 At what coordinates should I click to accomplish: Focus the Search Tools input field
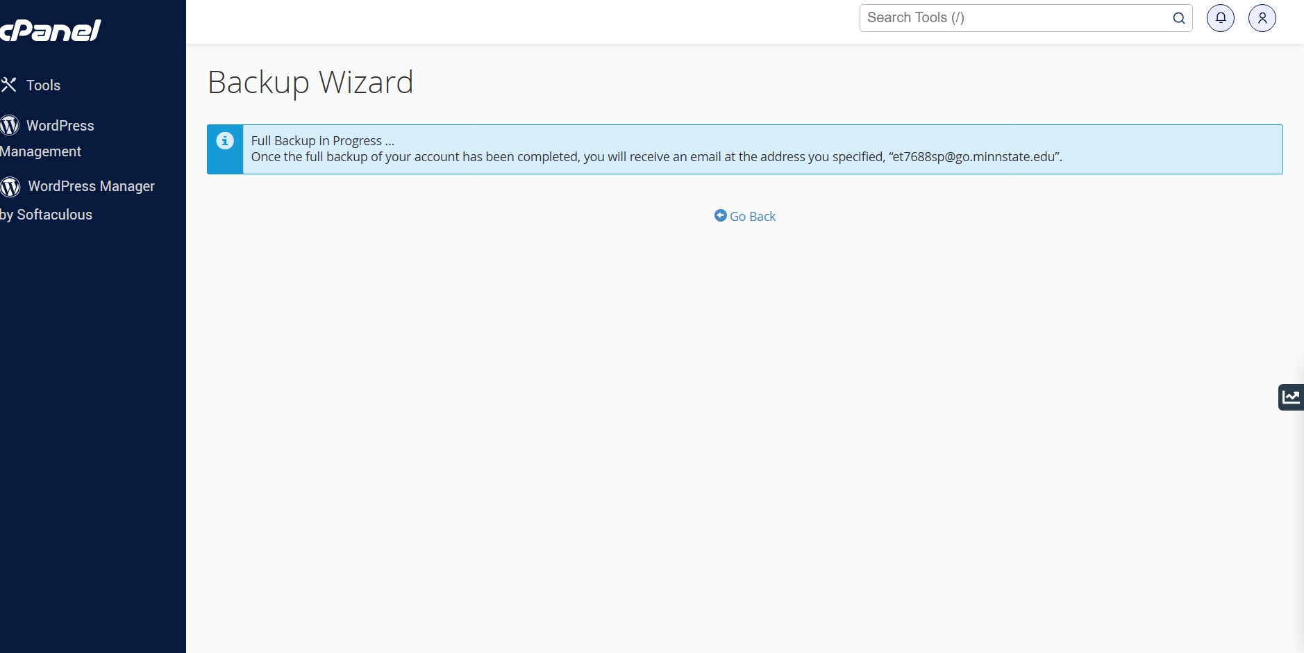coord(1014,18)
